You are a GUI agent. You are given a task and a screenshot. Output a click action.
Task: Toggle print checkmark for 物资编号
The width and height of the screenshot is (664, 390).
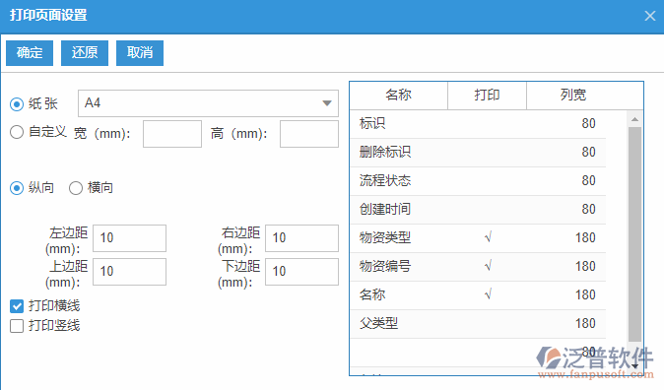488,266
